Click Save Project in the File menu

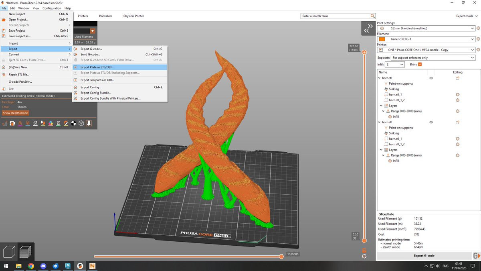(35, 31)
